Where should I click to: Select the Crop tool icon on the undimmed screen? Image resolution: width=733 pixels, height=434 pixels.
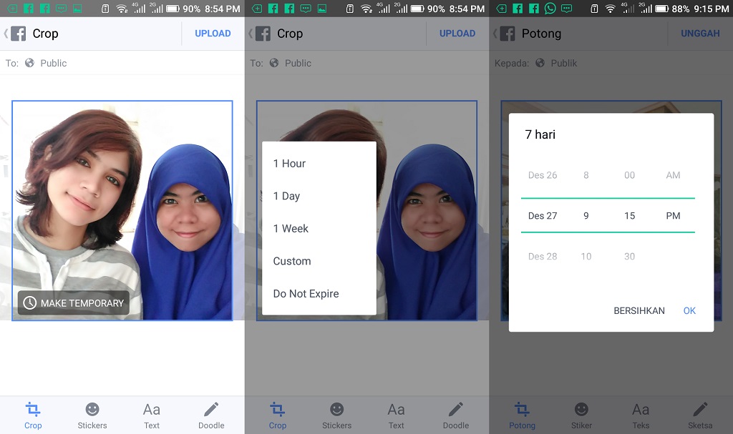coord(33,410)
